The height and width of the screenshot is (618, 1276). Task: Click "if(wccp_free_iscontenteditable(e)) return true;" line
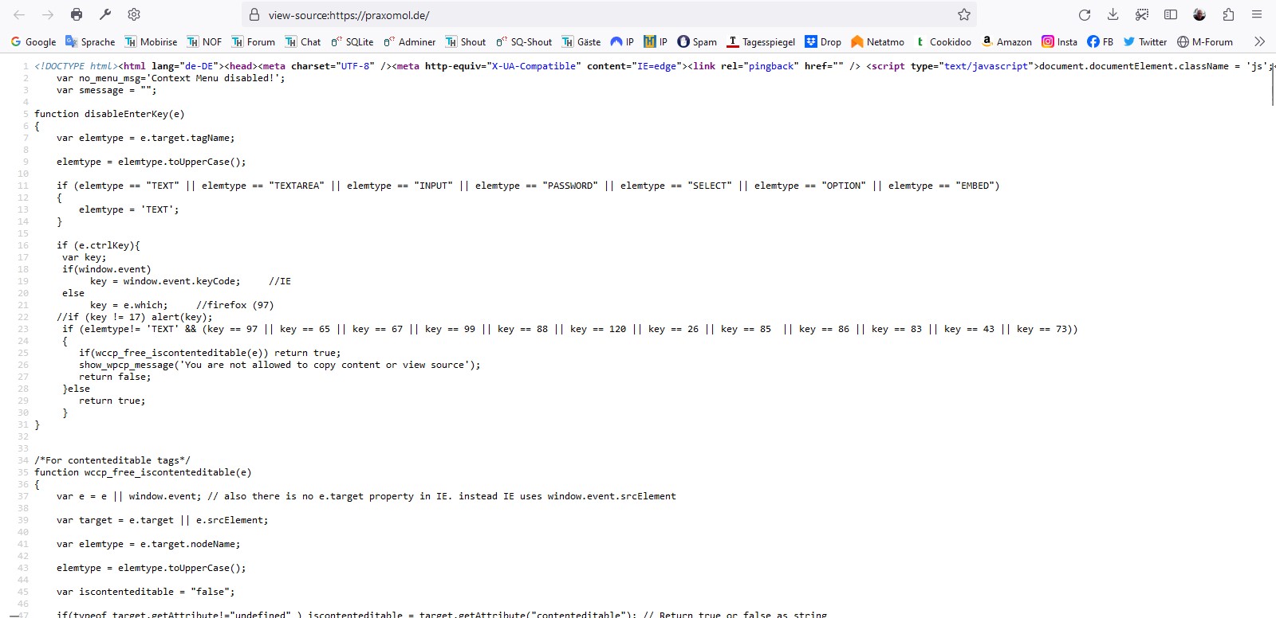[x=210, y=353]
